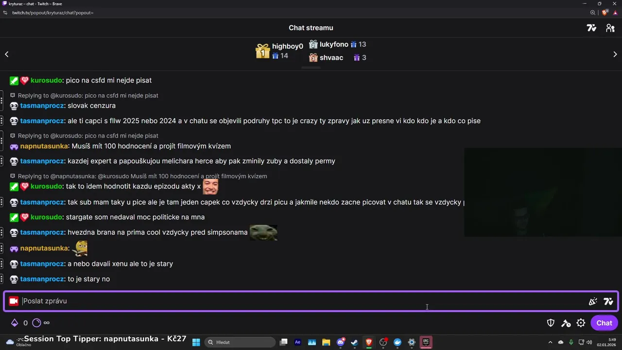Open options dots for 'slovak cenzura' message

2,101
